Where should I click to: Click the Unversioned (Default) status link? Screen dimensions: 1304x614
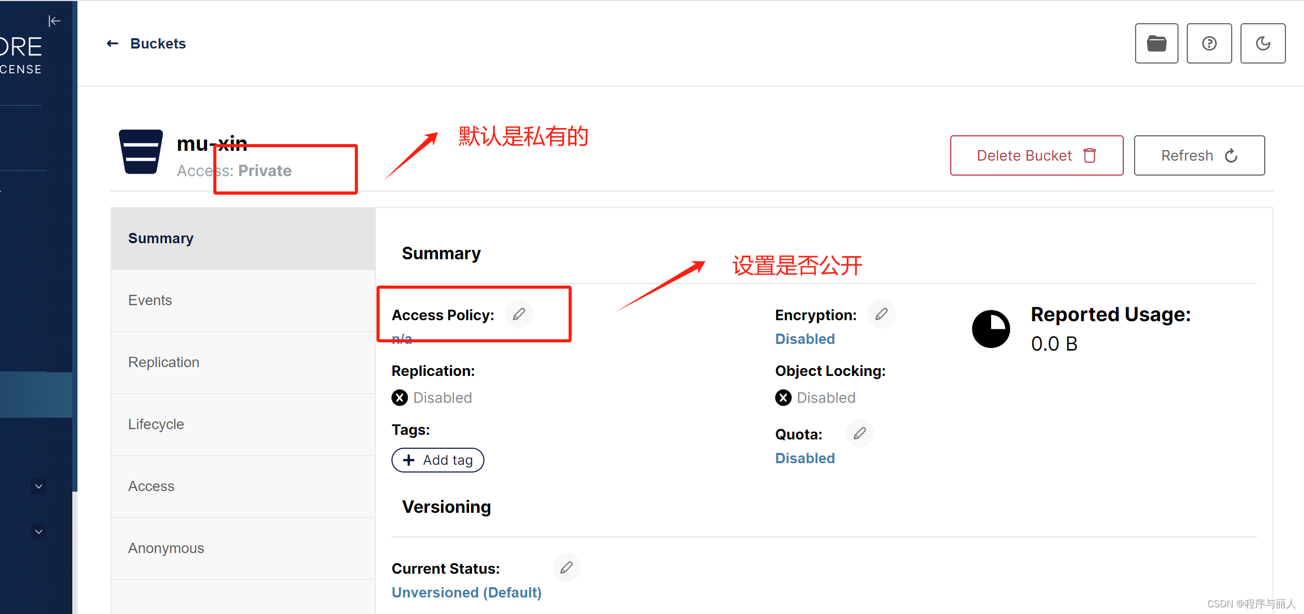coord(466,592)
